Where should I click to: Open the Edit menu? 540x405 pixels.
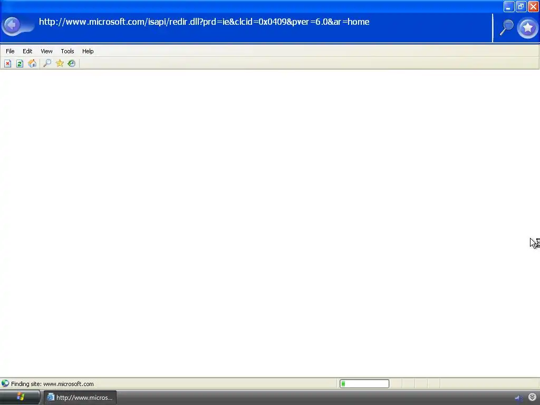tap(27, 51)
